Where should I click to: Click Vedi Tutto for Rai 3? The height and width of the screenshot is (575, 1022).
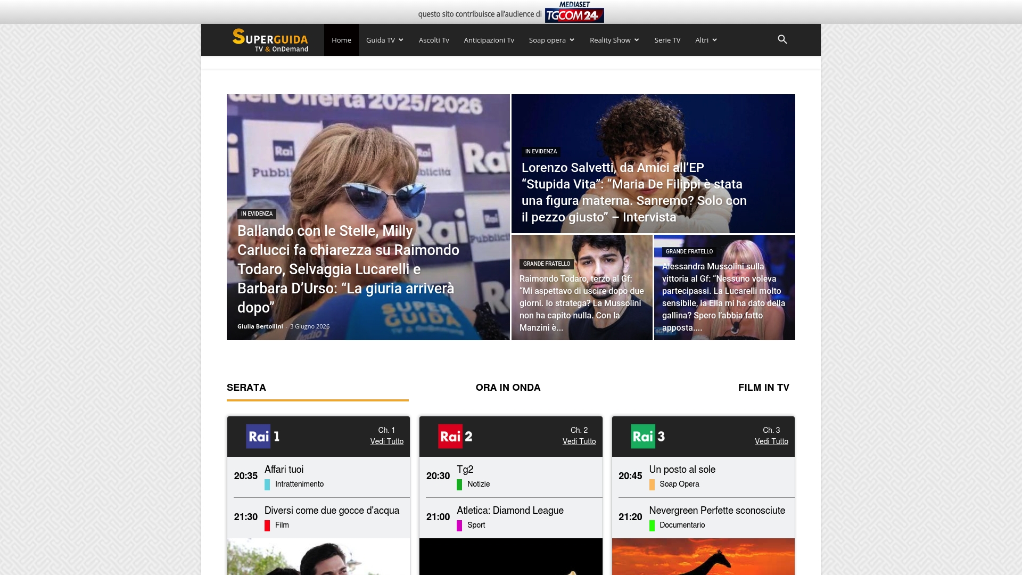[x=771, y=441]
